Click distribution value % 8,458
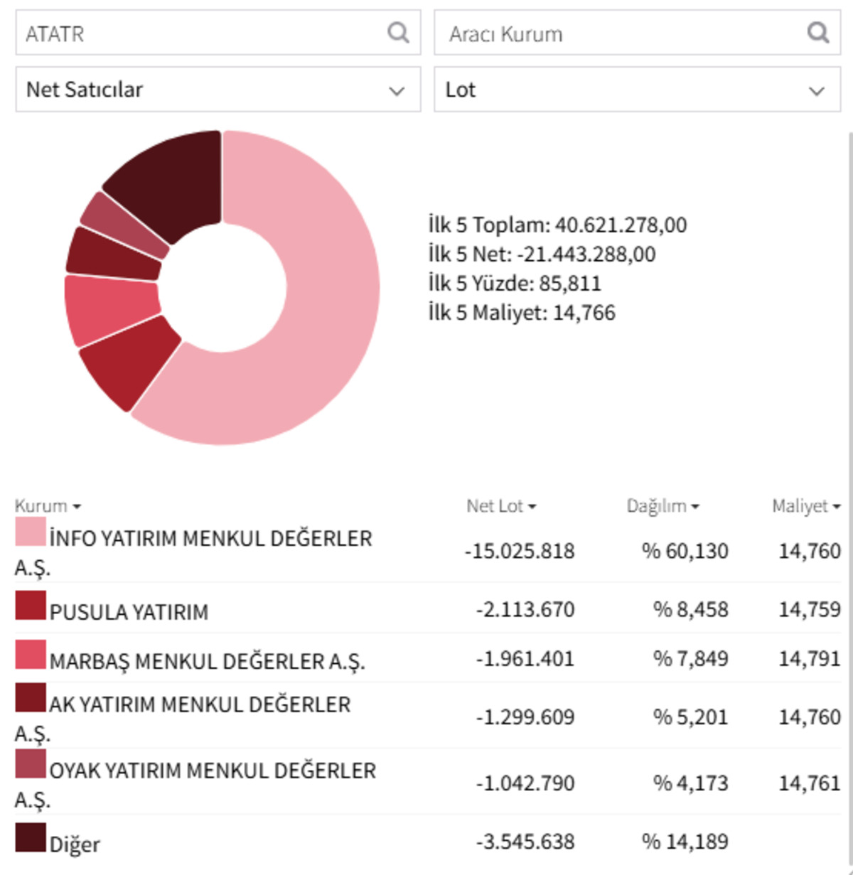 pyautogui.click(x=691, y=609)
